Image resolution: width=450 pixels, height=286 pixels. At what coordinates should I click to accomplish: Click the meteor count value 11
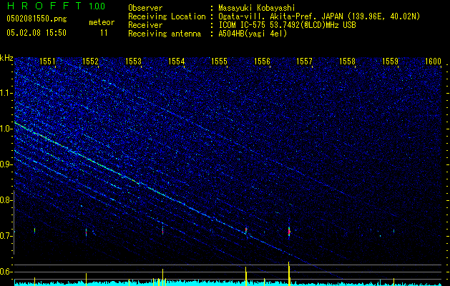[x=104, y=33]
